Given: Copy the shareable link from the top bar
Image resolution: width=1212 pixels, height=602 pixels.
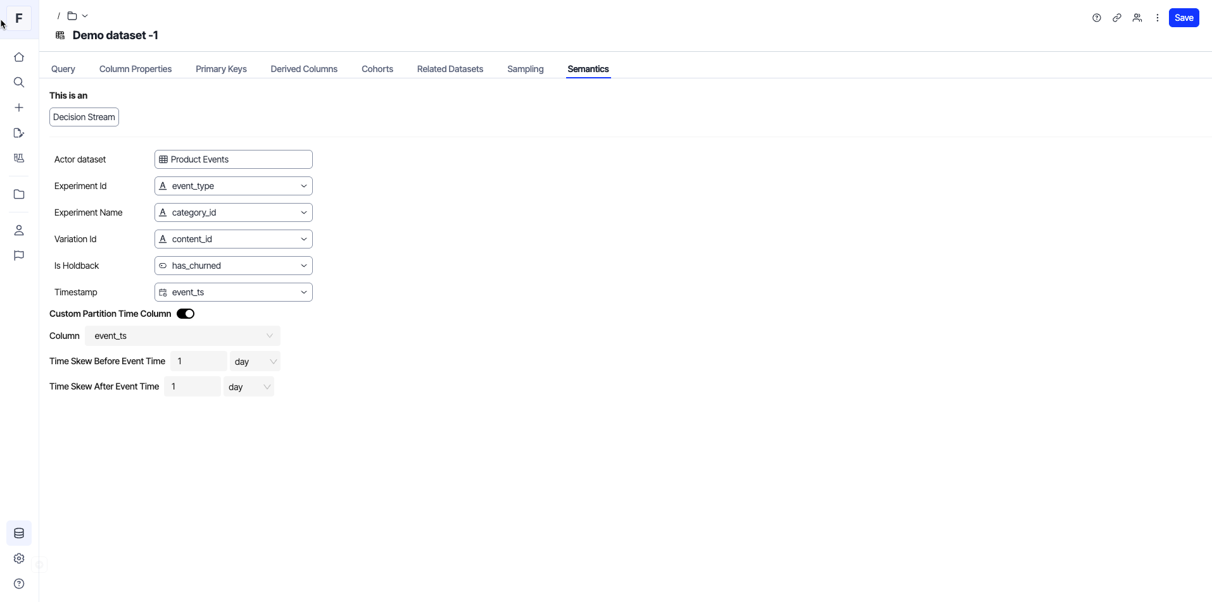Looking at the screenshot, I should click(1117, 18).
